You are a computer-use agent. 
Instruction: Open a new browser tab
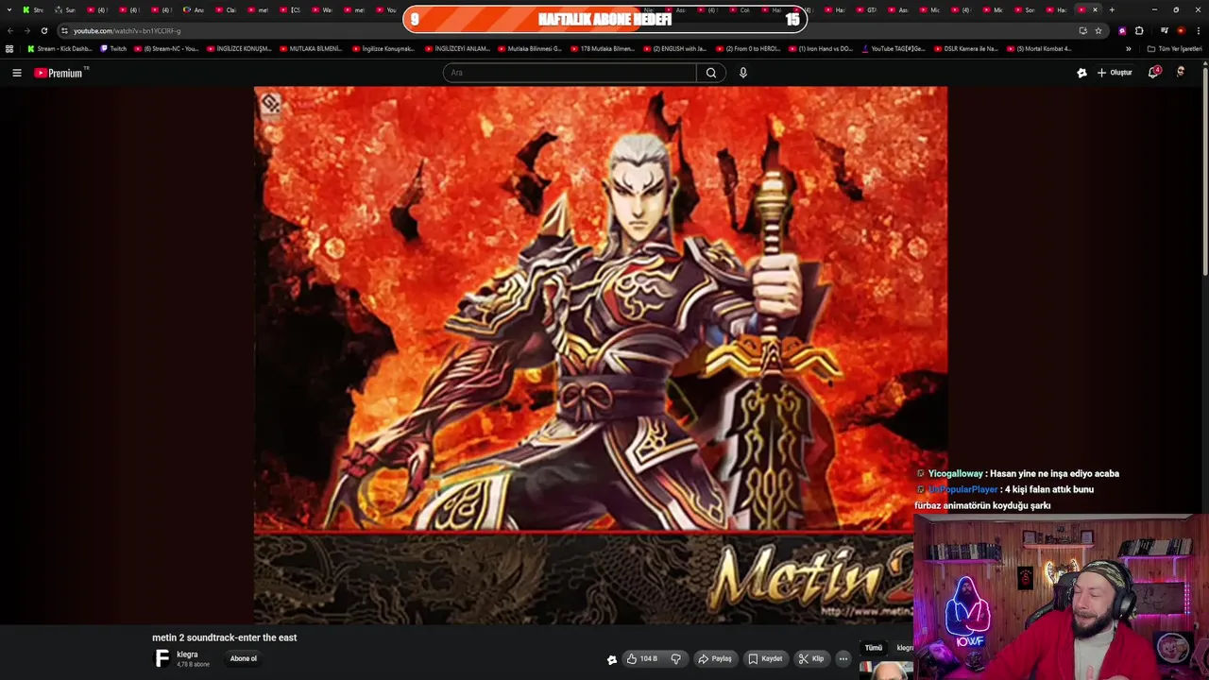click(x=1112, y=9)
